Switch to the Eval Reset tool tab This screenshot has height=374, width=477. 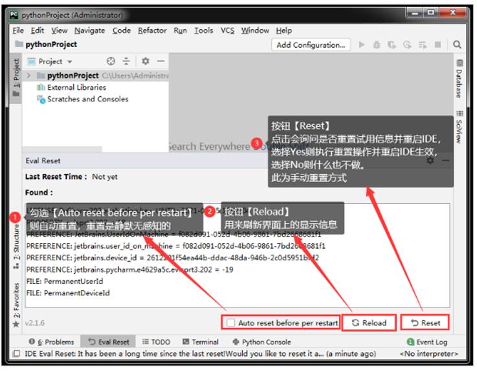[x=109, y=342]
